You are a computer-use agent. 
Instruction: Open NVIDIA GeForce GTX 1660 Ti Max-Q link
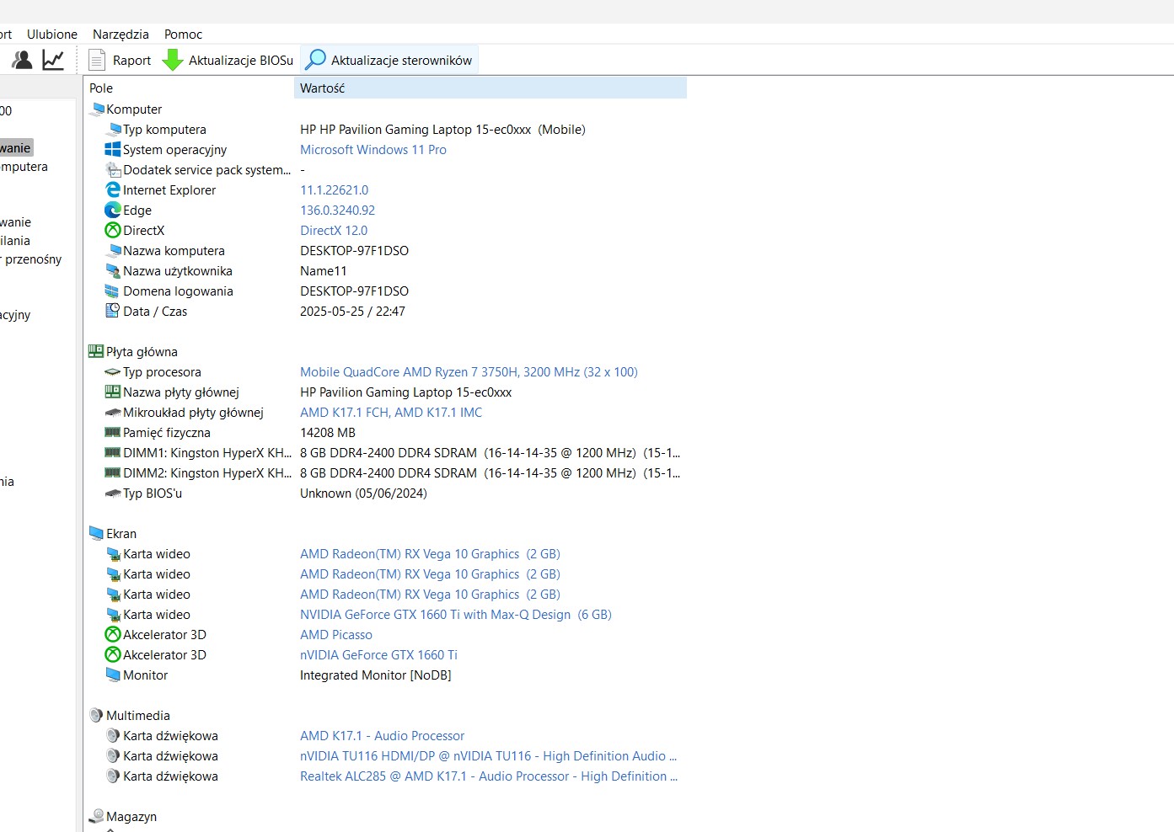coord(456,615)
